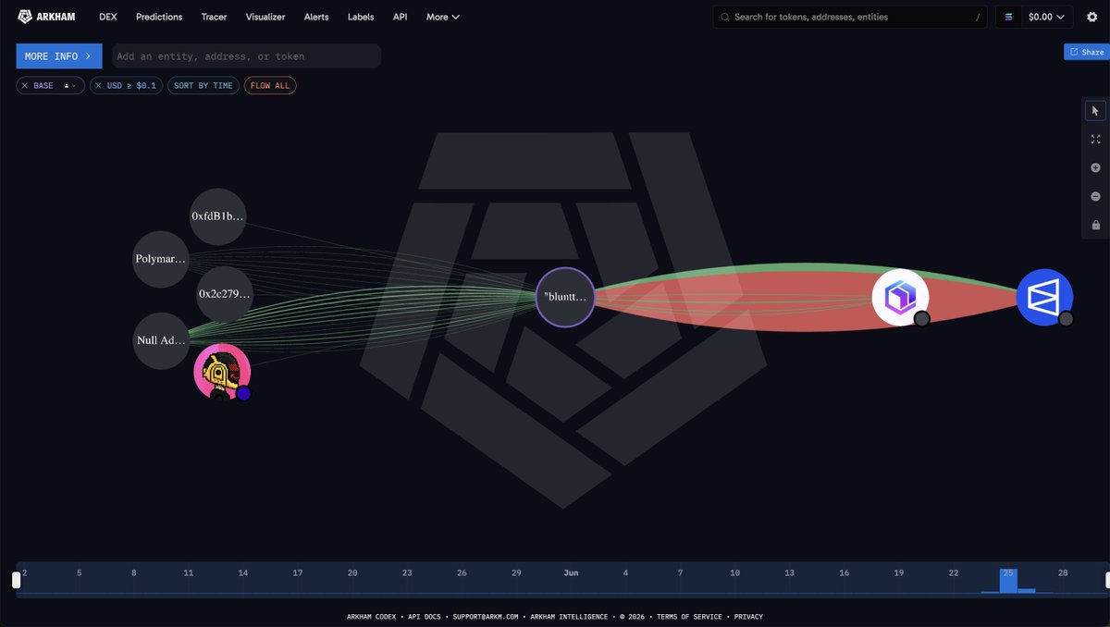
Task: Expand the $0.00 balance dropdown
Action: click(x=1046, y=17)
